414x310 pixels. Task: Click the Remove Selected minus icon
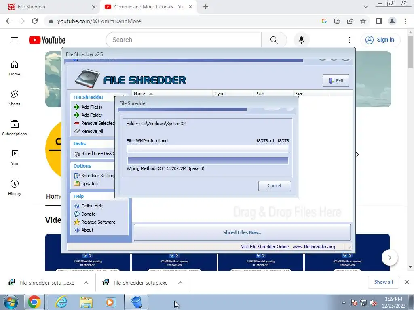(x=77, y=123)
